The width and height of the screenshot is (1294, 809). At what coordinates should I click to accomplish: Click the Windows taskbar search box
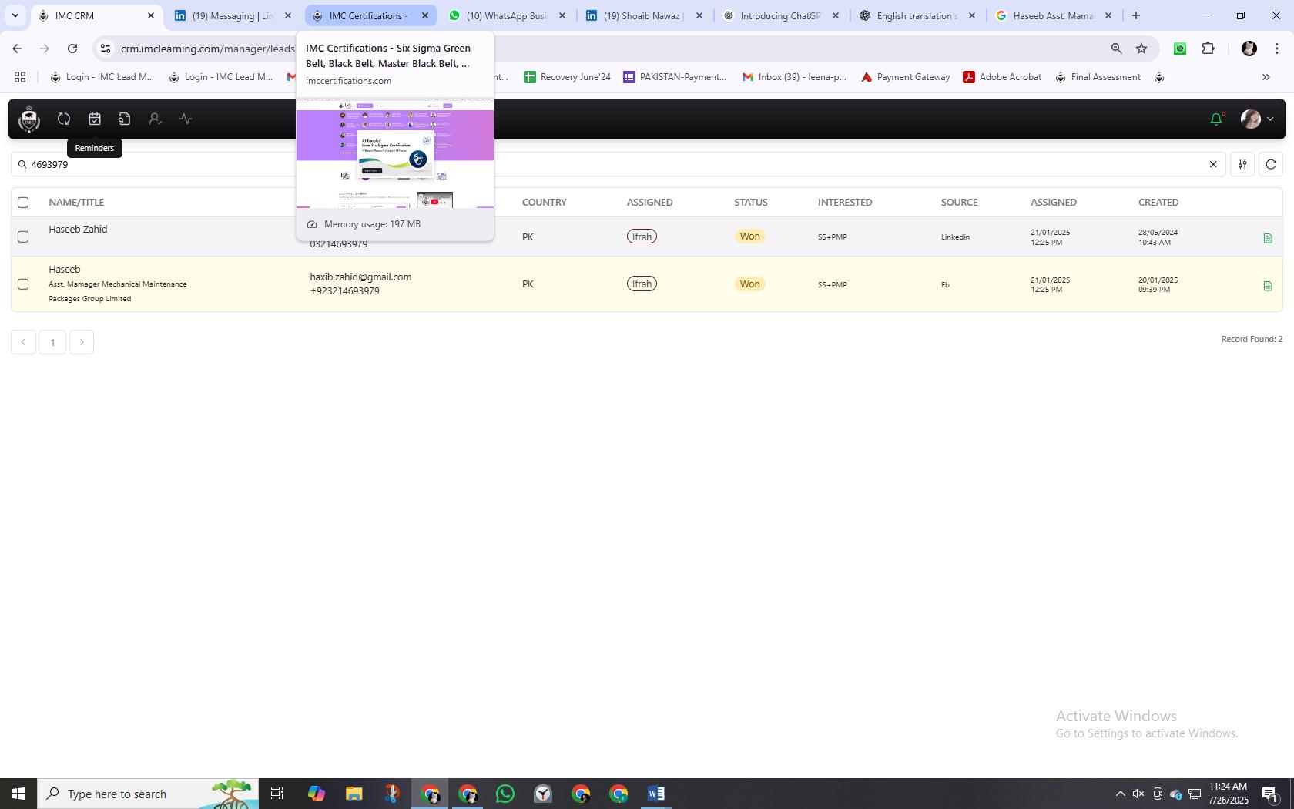[148, 794]
